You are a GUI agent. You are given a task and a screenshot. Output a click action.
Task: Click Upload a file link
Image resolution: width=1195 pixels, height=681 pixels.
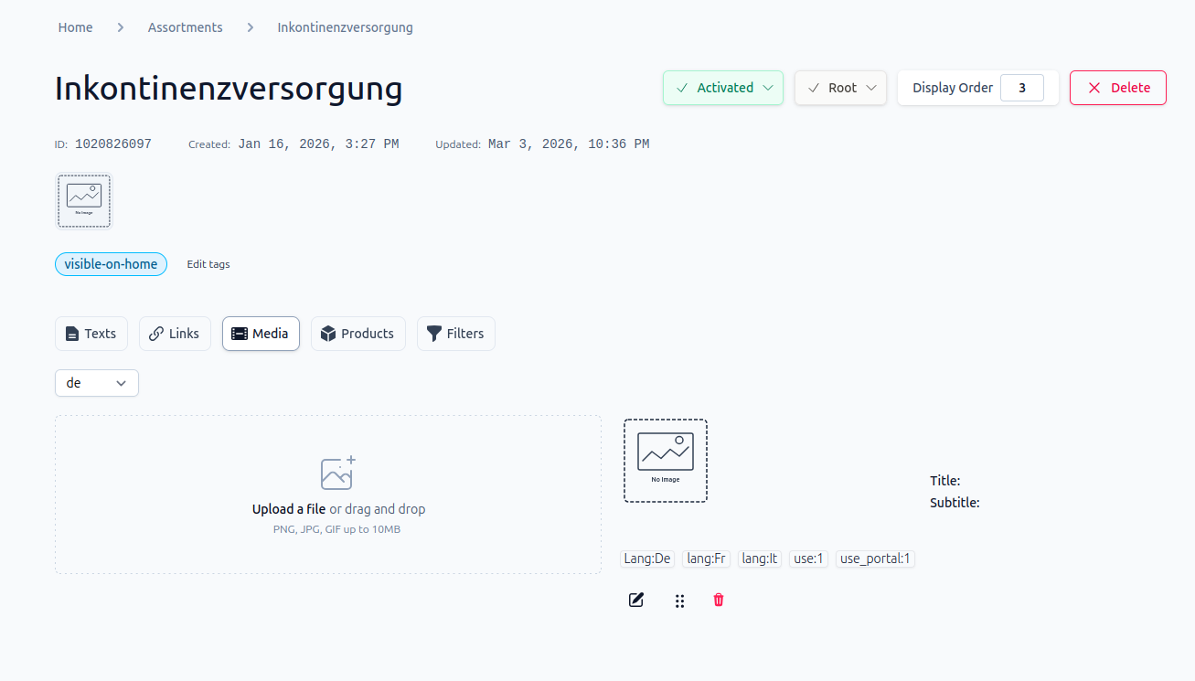click(x=289, y=509)
